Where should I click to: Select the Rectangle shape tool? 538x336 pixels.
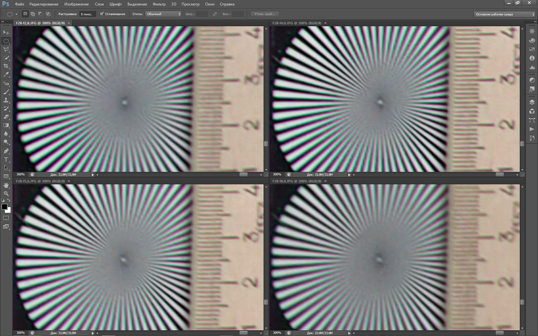point(6,176)
